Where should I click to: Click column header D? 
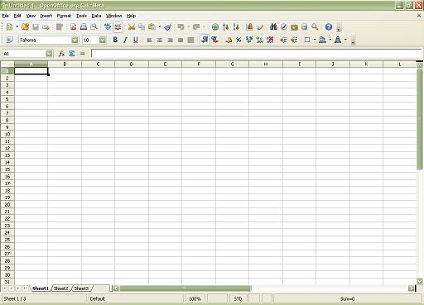[x=132, y=64]
